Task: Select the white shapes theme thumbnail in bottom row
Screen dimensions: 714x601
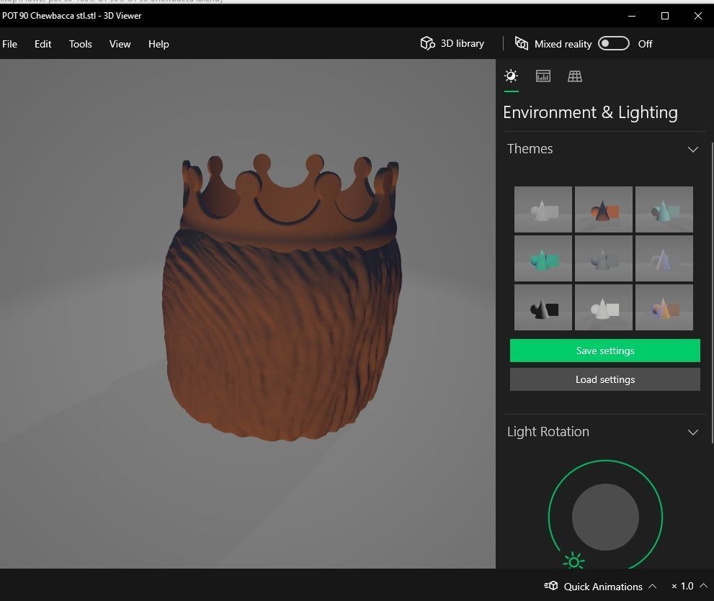Action: coord(603,307)
